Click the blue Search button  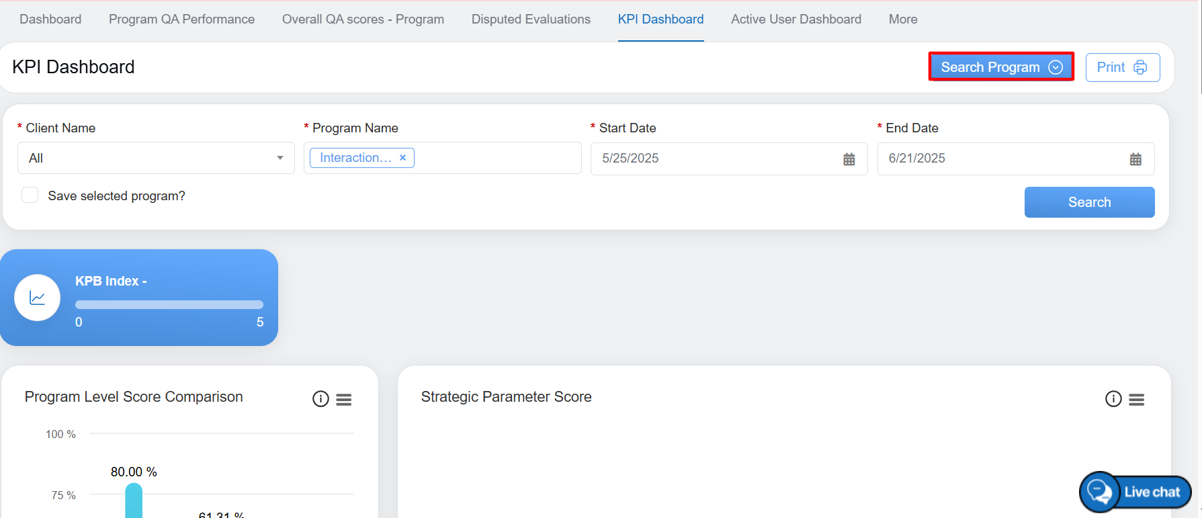pos(1089,202)
